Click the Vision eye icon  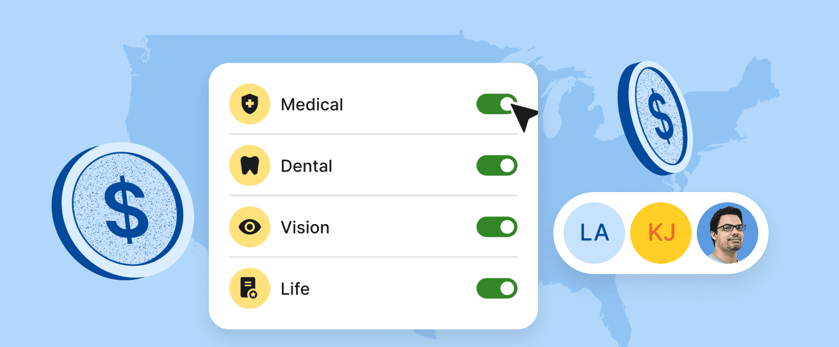point(249,227)
